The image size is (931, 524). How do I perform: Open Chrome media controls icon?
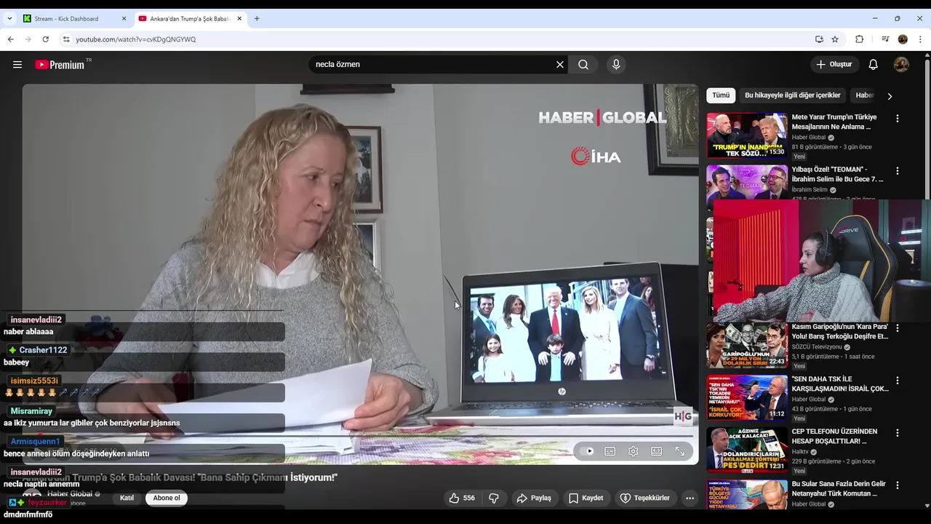click(884, 39)
